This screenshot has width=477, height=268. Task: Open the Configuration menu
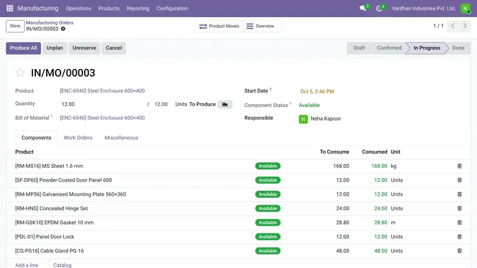[172, 9]
